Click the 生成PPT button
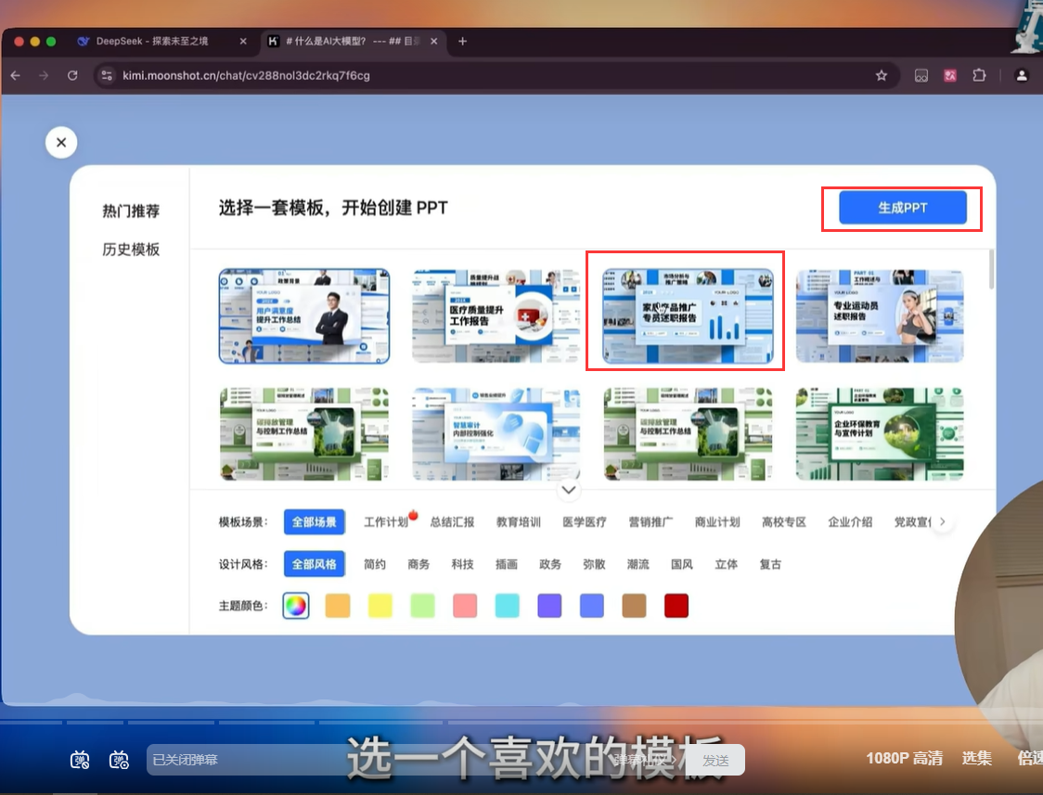The height and width of the screenshot is (795, 1043). pos(902,208)
